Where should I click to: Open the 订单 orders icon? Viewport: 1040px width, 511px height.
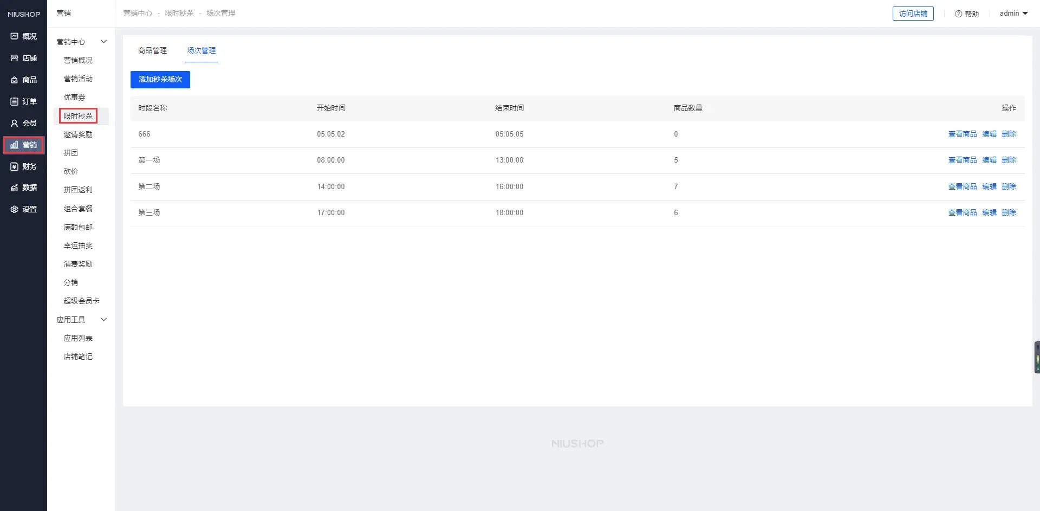pyautogui.click(x=15, y=101)
